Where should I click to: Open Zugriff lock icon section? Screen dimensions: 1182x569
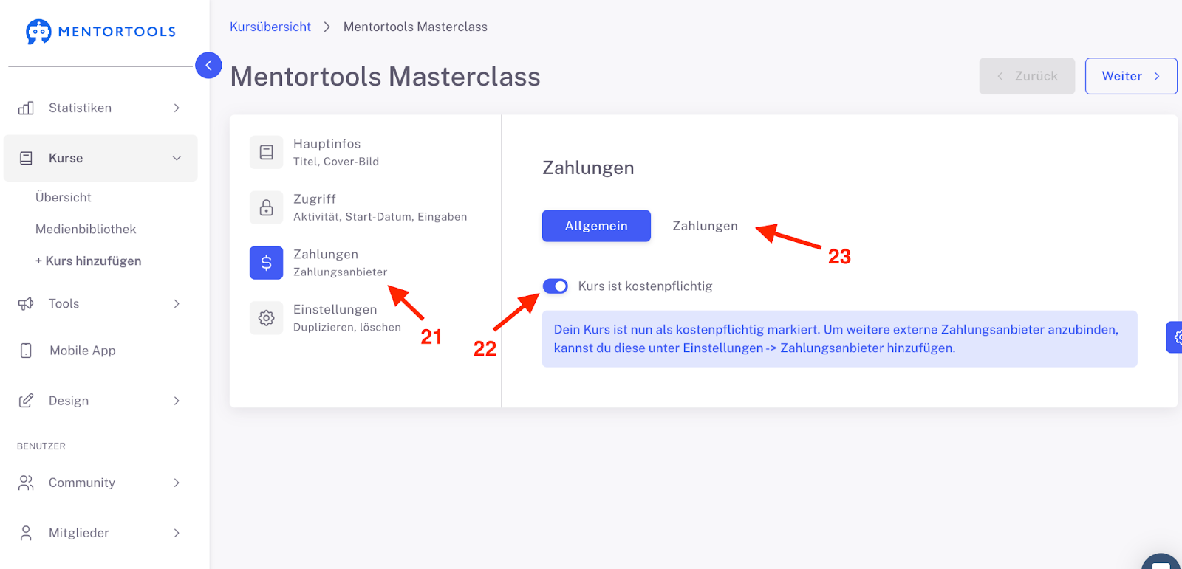pos(266,208)
